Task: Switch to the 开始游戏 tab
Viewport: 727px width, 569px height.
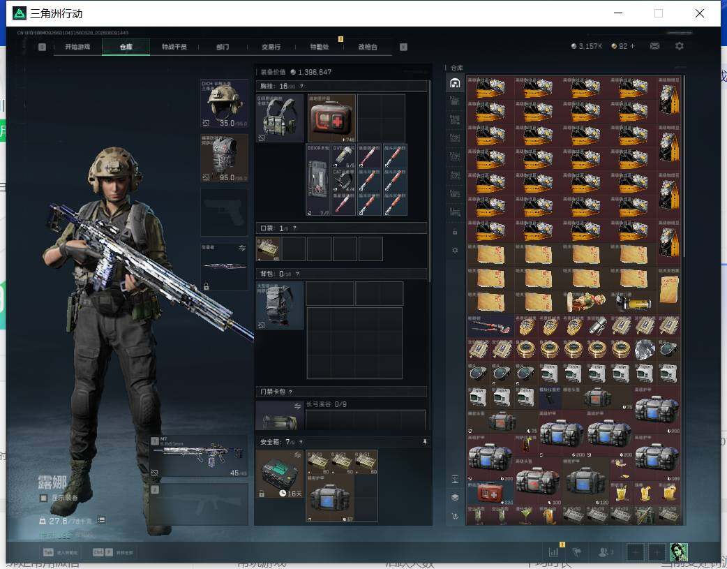Action: 77,47
